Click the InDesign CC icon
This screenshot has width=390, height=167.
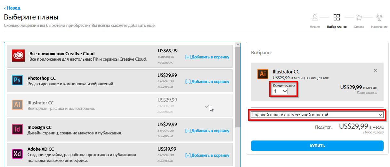coord(17,129)
